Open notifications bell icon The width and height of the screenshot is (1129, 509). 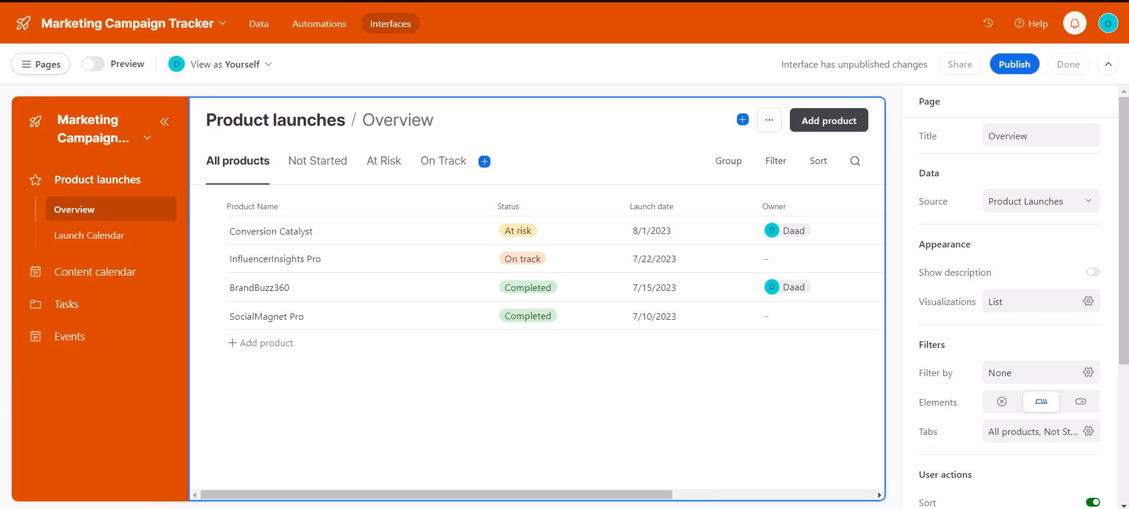click(x=1074, y=24)
